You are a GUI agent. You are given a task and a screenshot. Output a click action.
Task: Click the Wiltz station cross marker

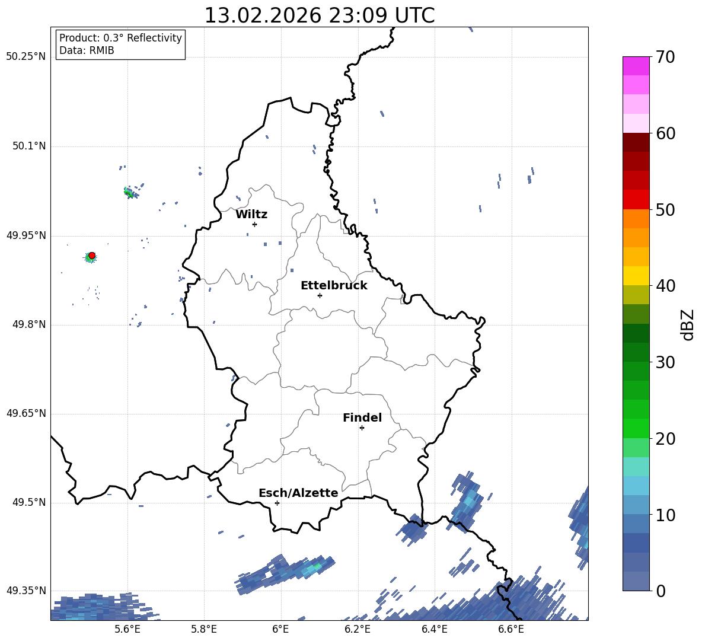point(255,224)
